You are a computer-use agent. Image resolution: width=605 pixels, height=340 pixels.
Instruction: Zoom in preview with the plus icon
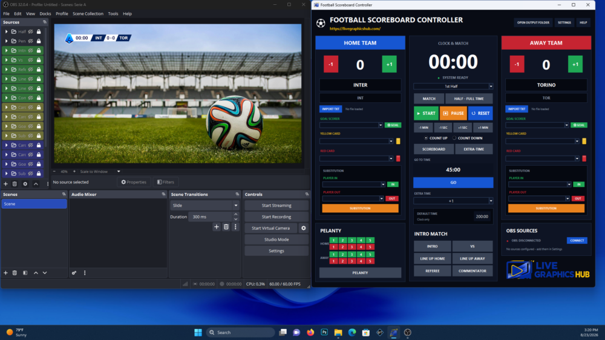tap(74, 171)
